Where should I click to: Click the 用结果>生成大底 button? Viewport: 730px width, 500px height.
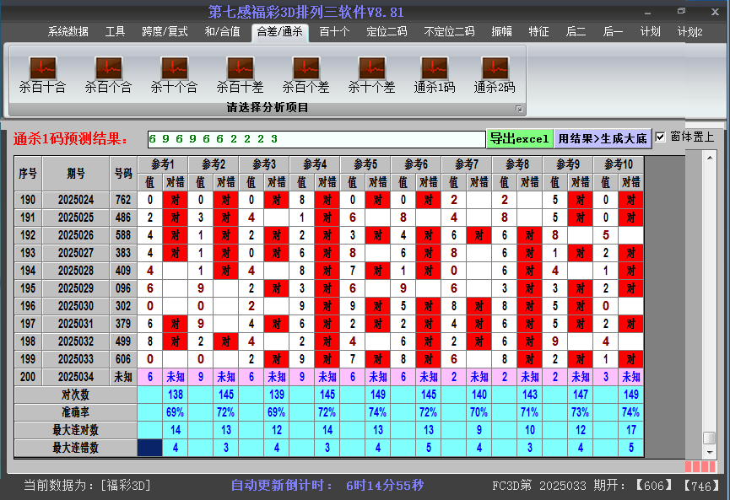click(603, 138)
